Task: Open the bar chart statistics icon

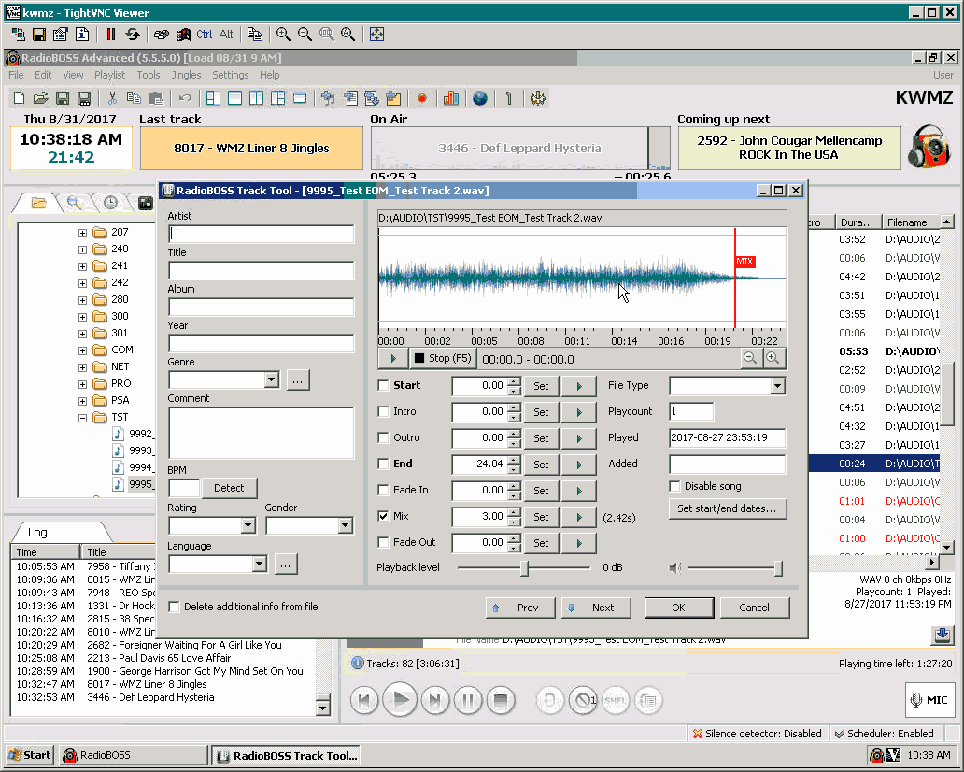Action: (x=450, y=98)
